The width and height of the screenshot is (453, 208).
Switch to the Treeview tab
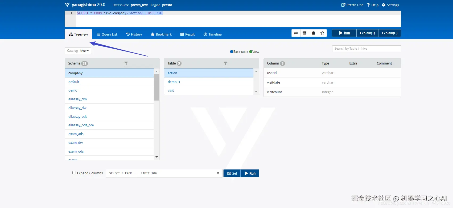[x=78, y=34]
